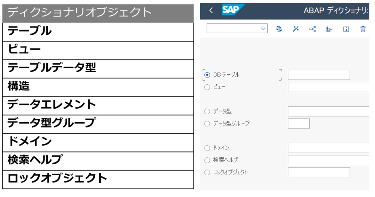Click the SAP logo in the header
This screenshot has width=375, height=197.
(x=233, y=10)
